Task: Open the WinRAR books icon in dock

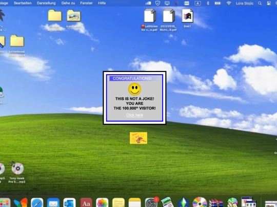Action: pyautogui.click(x=216, y=203)
